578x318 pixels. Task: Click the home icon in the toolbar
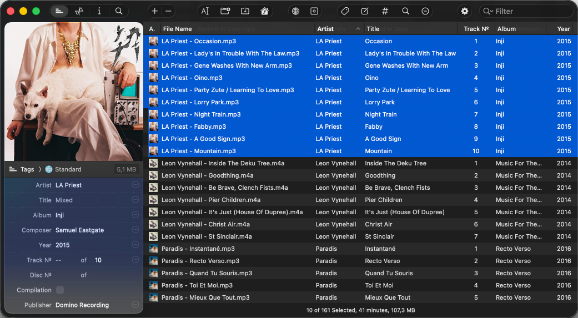tap(265, 11)
